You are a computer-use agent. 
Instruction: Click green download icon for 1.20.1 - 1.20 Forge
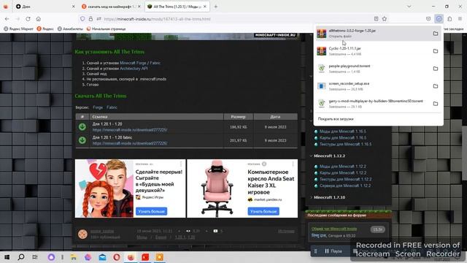pos(82,126)
